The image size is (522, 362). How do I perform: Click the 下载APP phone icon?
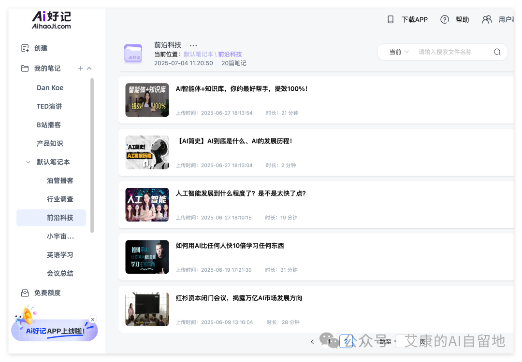[x=391, y=19]
